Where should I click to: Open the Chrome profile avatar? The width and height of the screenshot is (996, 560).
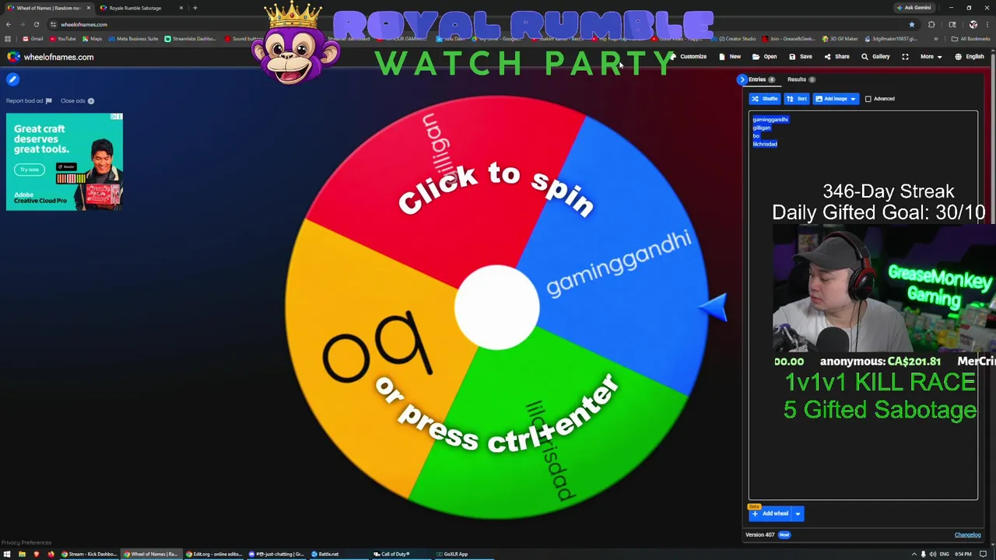(973, 24)
